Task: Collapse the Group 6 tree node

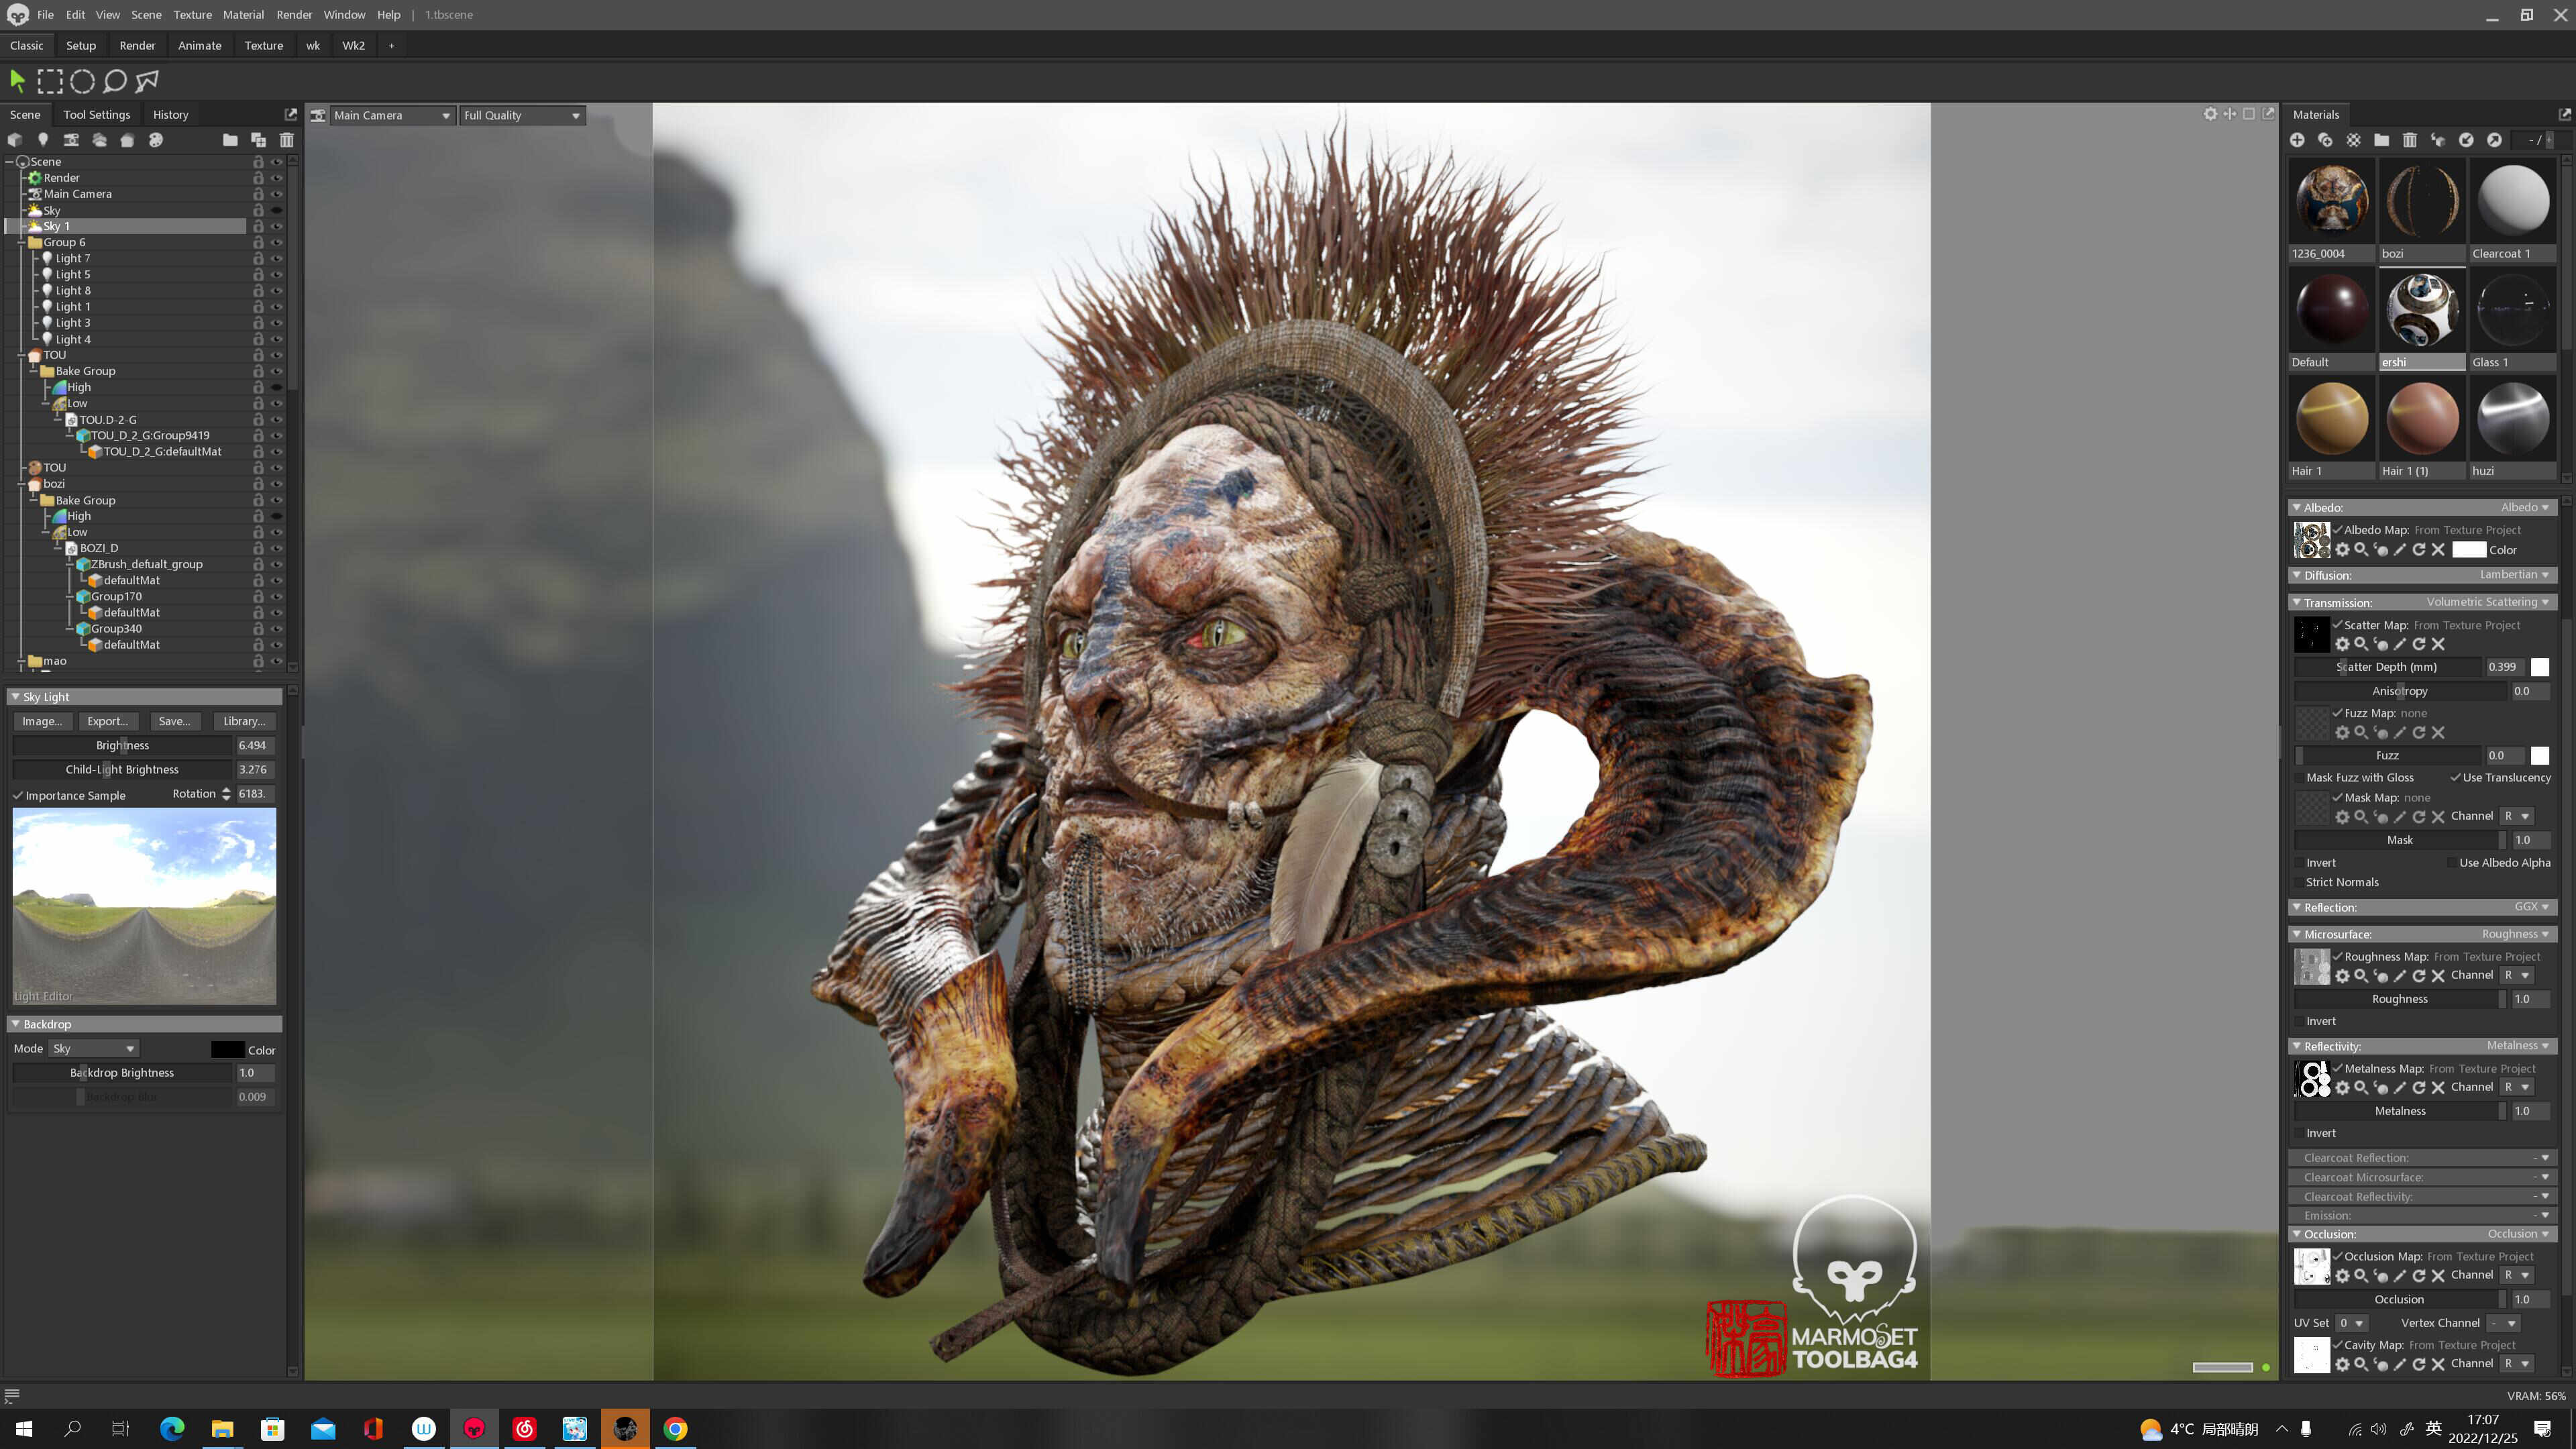Action: pos(21,242)
